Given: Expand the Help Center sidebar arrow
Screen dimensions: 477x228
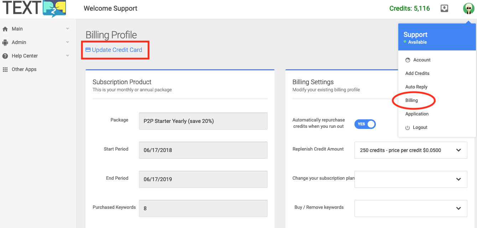Looking at the screenshot, I should pyautogui.click(x=67, y=56).
